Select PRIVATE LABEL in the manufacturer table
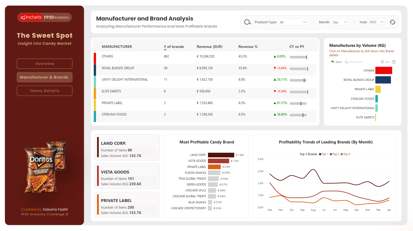The image size is (413, 231). click(112, 103)
